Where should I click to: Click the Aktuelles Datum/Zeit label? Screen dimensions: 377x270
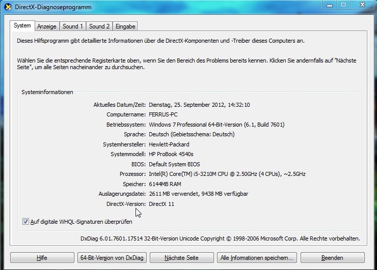click(x=120, y=105)
